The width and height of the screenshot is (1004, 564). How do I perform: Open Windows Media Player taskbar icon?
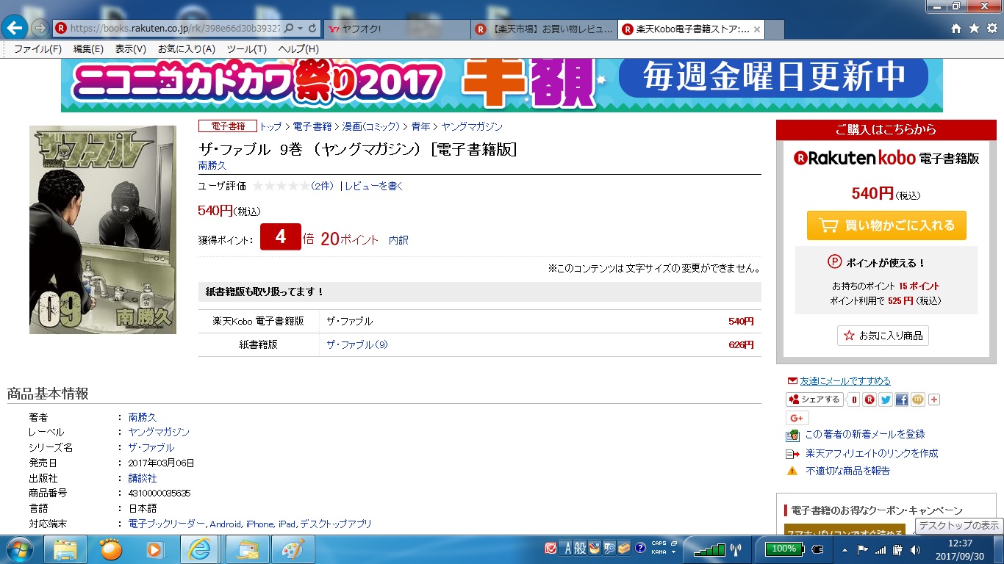pos(154,549)
